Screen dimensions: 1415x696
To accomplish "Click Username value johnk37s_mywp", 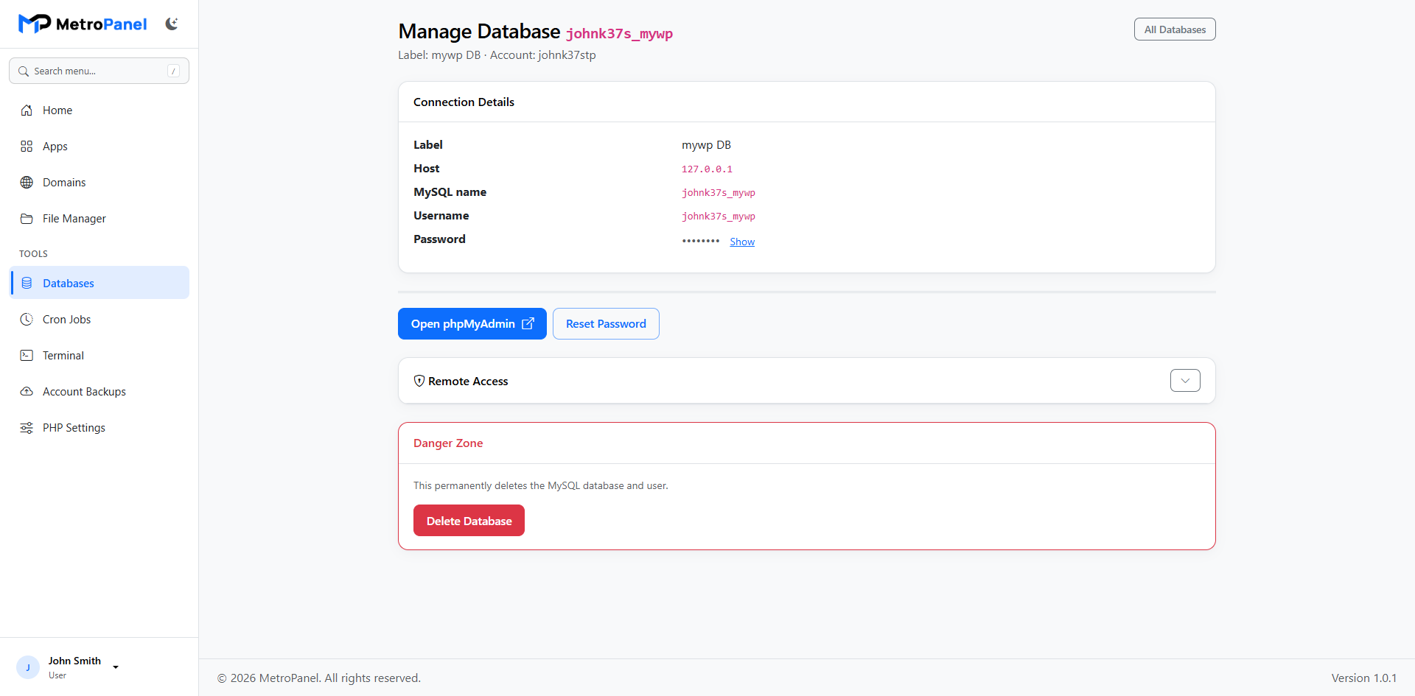I will pos(719,217).
